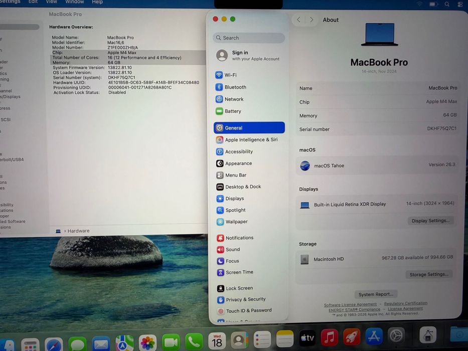
Task: Click Hardware UUID value in System Information
Action: (153, 82)
